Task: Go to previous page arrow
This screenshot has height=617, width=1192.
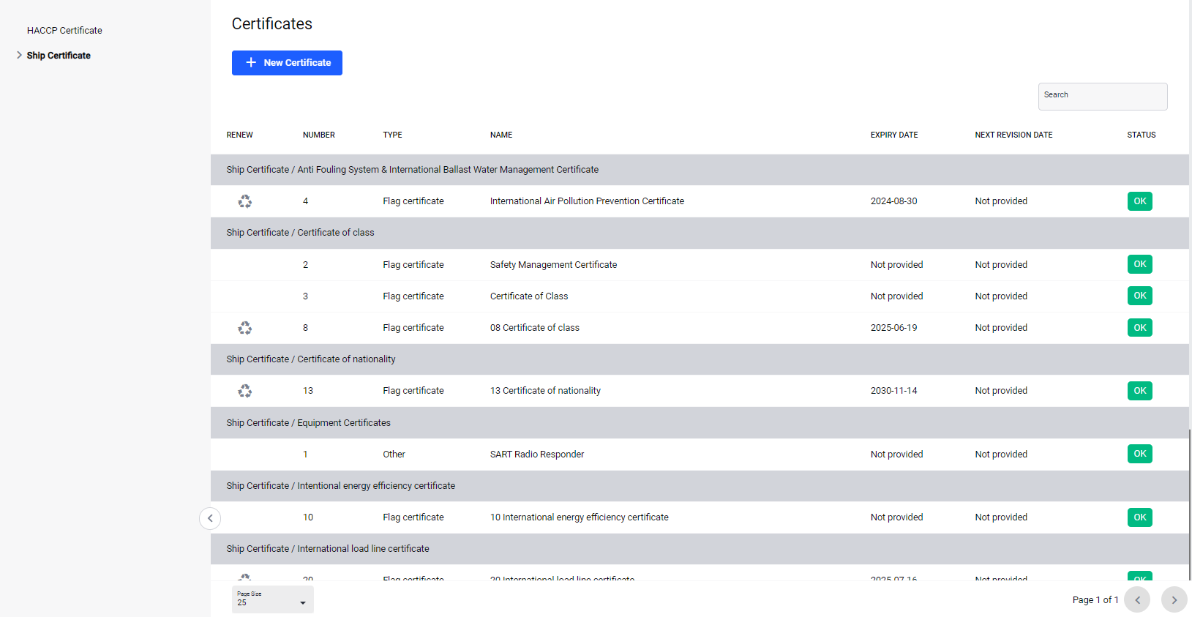Action: [1137, 599]
